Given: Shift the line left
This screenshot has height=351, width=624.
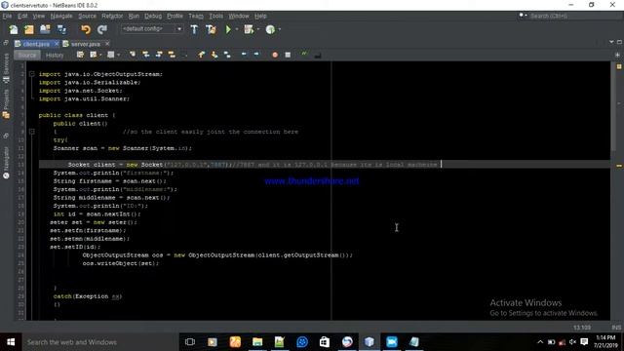Looking at the screenshot, I should [244, 55].
